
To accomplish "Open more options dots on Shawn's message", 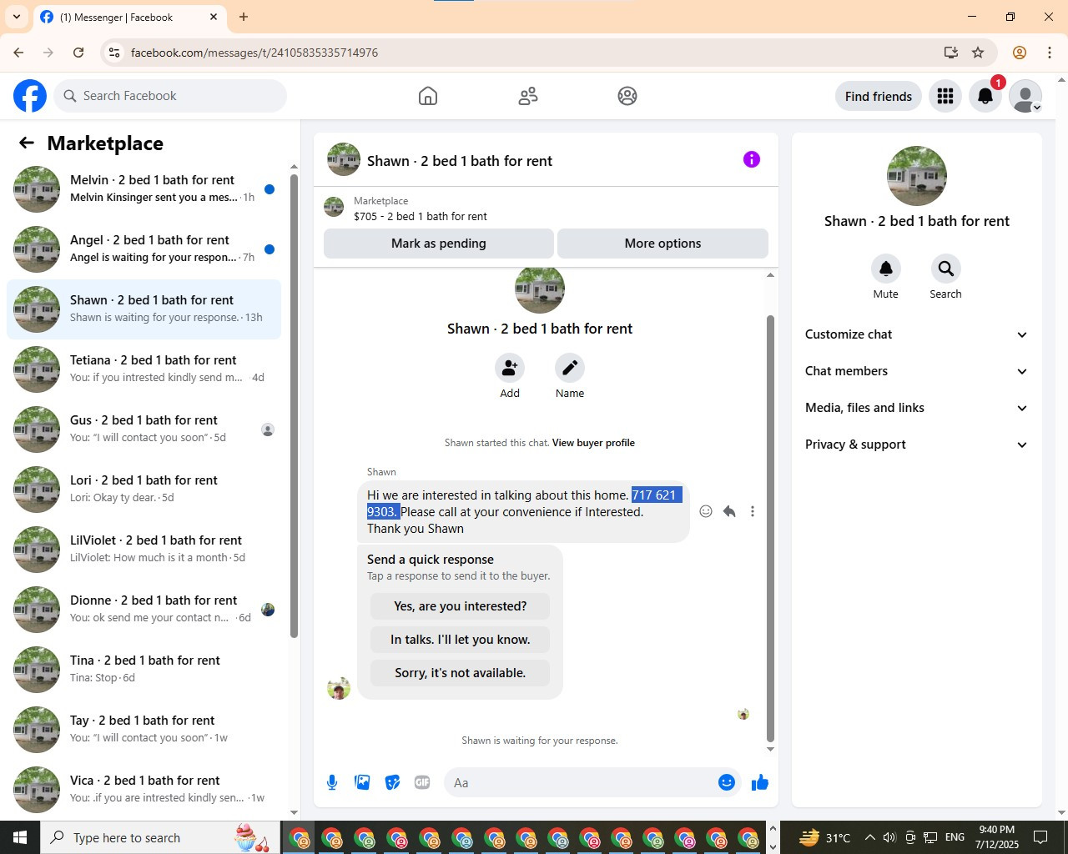I will (x=753, y=511).
